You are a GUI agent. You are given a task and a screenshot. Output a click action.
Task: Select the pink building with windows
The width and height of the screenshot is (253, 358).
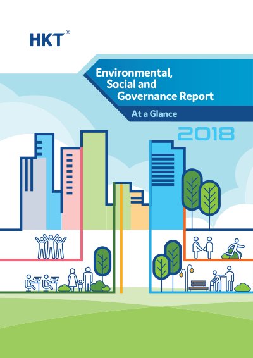tap(71, 188)
